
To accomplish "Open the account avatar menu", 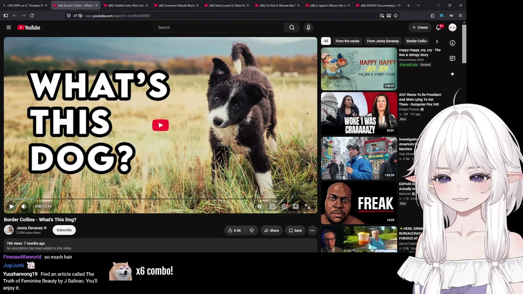I will (452, 27).
